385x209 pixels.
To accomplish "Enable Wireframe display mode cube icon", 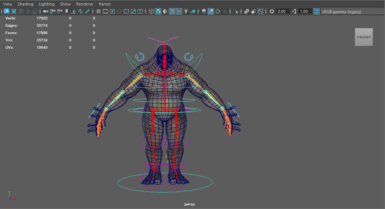I will [x=151, y=11].
